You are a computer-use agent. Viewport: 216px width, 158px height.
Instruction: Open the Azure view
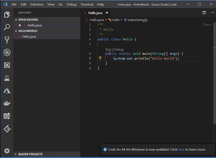(7, 91)
